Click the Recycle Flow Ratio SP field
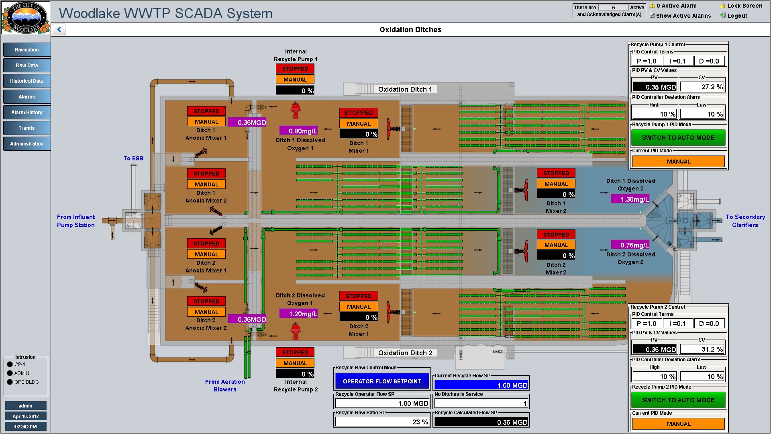Image resolution: width=771 pixels, height=434 pixels. click(x=382, y=422)
